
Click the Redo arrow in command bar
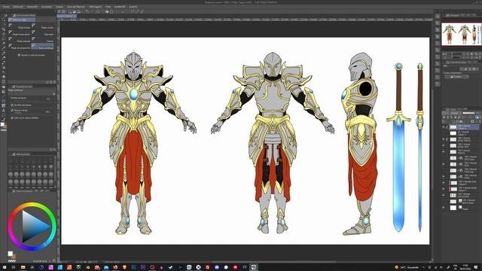(92, 12)
